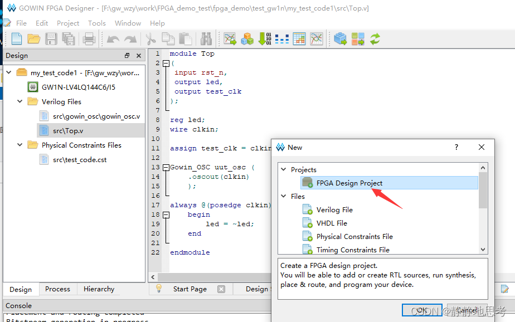This screenshot has height=322, width=515.
Task: Open the Programmer download icon with binary digits
Action: pos(265,39)
